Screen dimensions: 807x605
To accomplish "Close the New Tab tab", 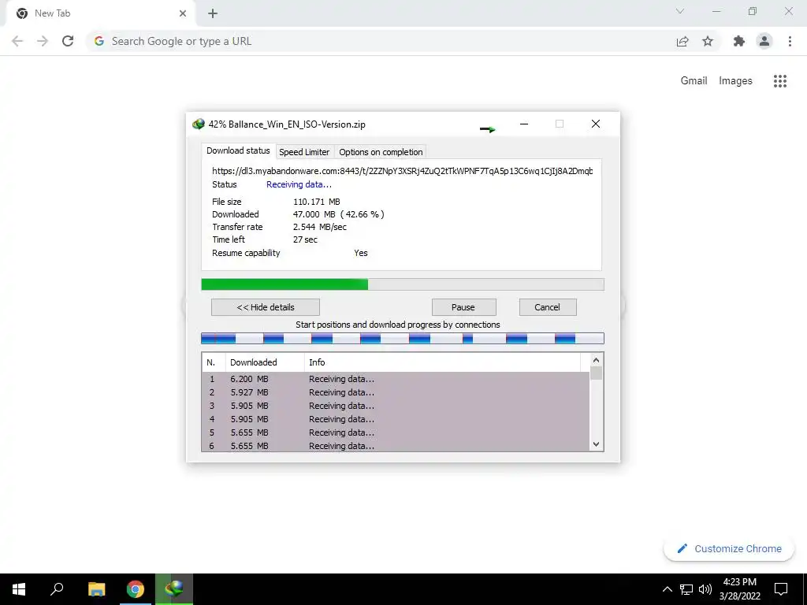I will [x=183, y=13].
